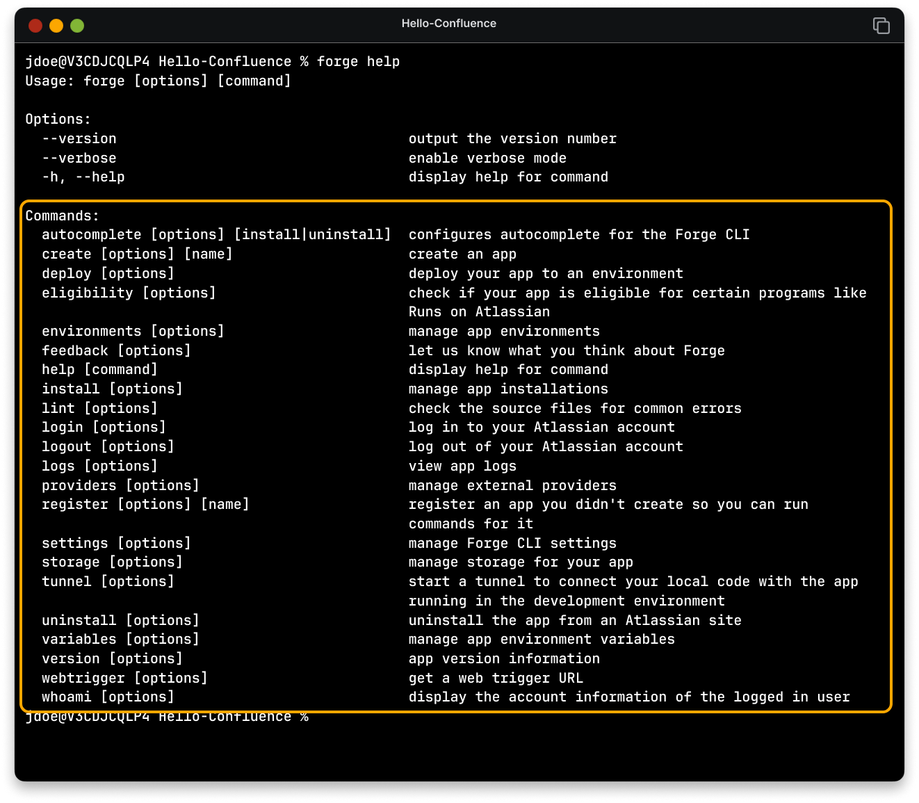The height and width of the screenshot is (803, 919).
Task: Click 'manage app installations' description
Action: (x=508, y=389)
